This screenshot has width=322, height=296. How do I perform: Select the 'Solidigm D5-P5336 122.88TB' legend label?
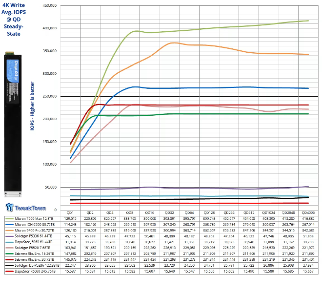(x=37, y=265)
